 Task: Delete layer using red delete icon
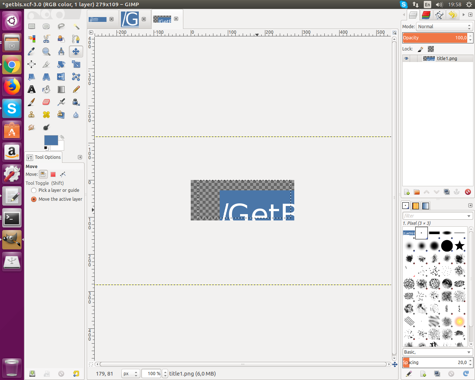[468, 192]
